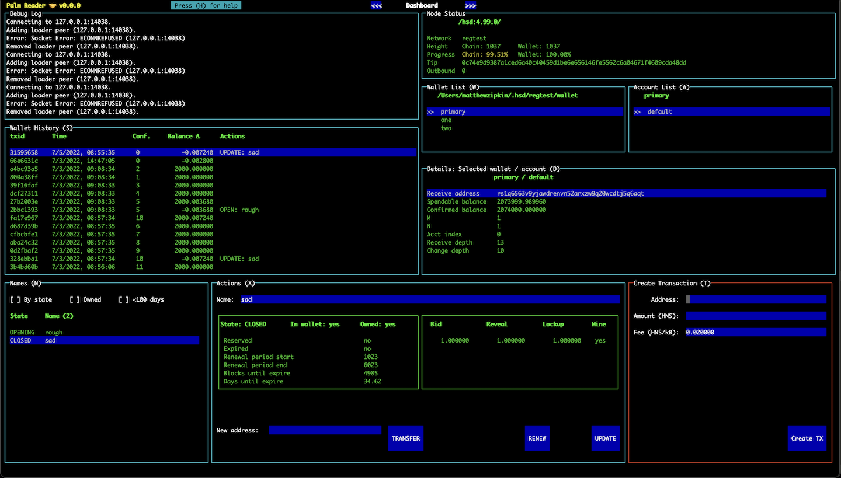Select the primary wallet in Wallet List
Viewport: 841px width, 478px height.
coord(525,111)
